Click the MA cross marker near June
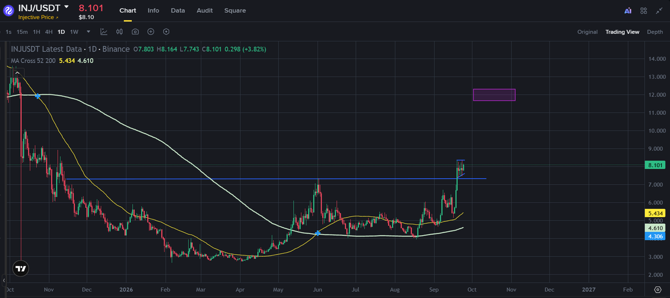The image size is (670, 298). [x=318, y=233]
